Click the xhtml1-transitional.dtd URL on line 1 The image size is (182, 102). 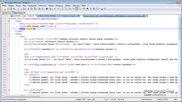click(114, 16)
